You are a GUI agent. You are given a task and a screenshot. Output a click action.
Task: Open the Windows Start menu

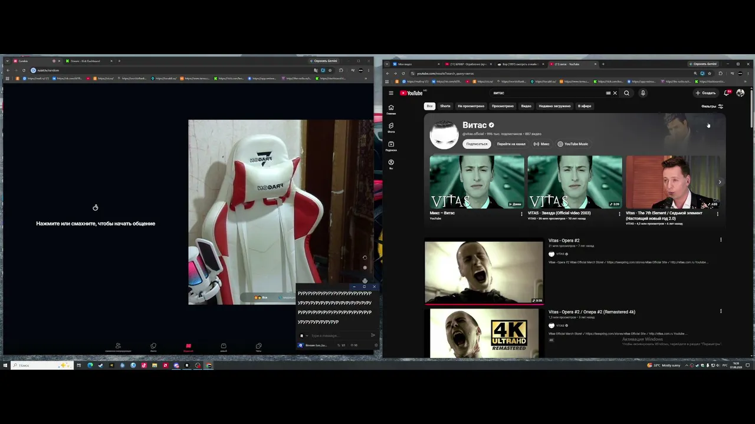click(x=5, y=365)
